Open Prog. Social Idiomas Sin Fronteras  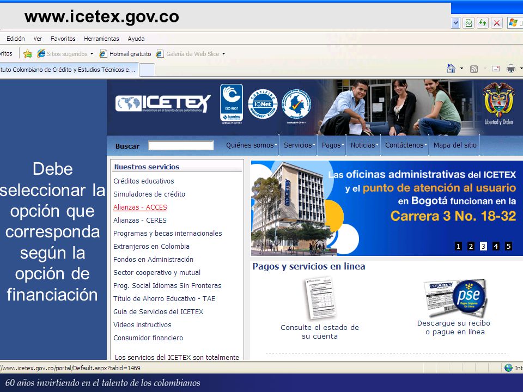pos(167,286)
